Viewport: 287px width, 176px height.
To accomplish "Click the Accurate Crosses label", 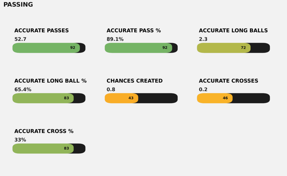I will [x=228, y=81].
